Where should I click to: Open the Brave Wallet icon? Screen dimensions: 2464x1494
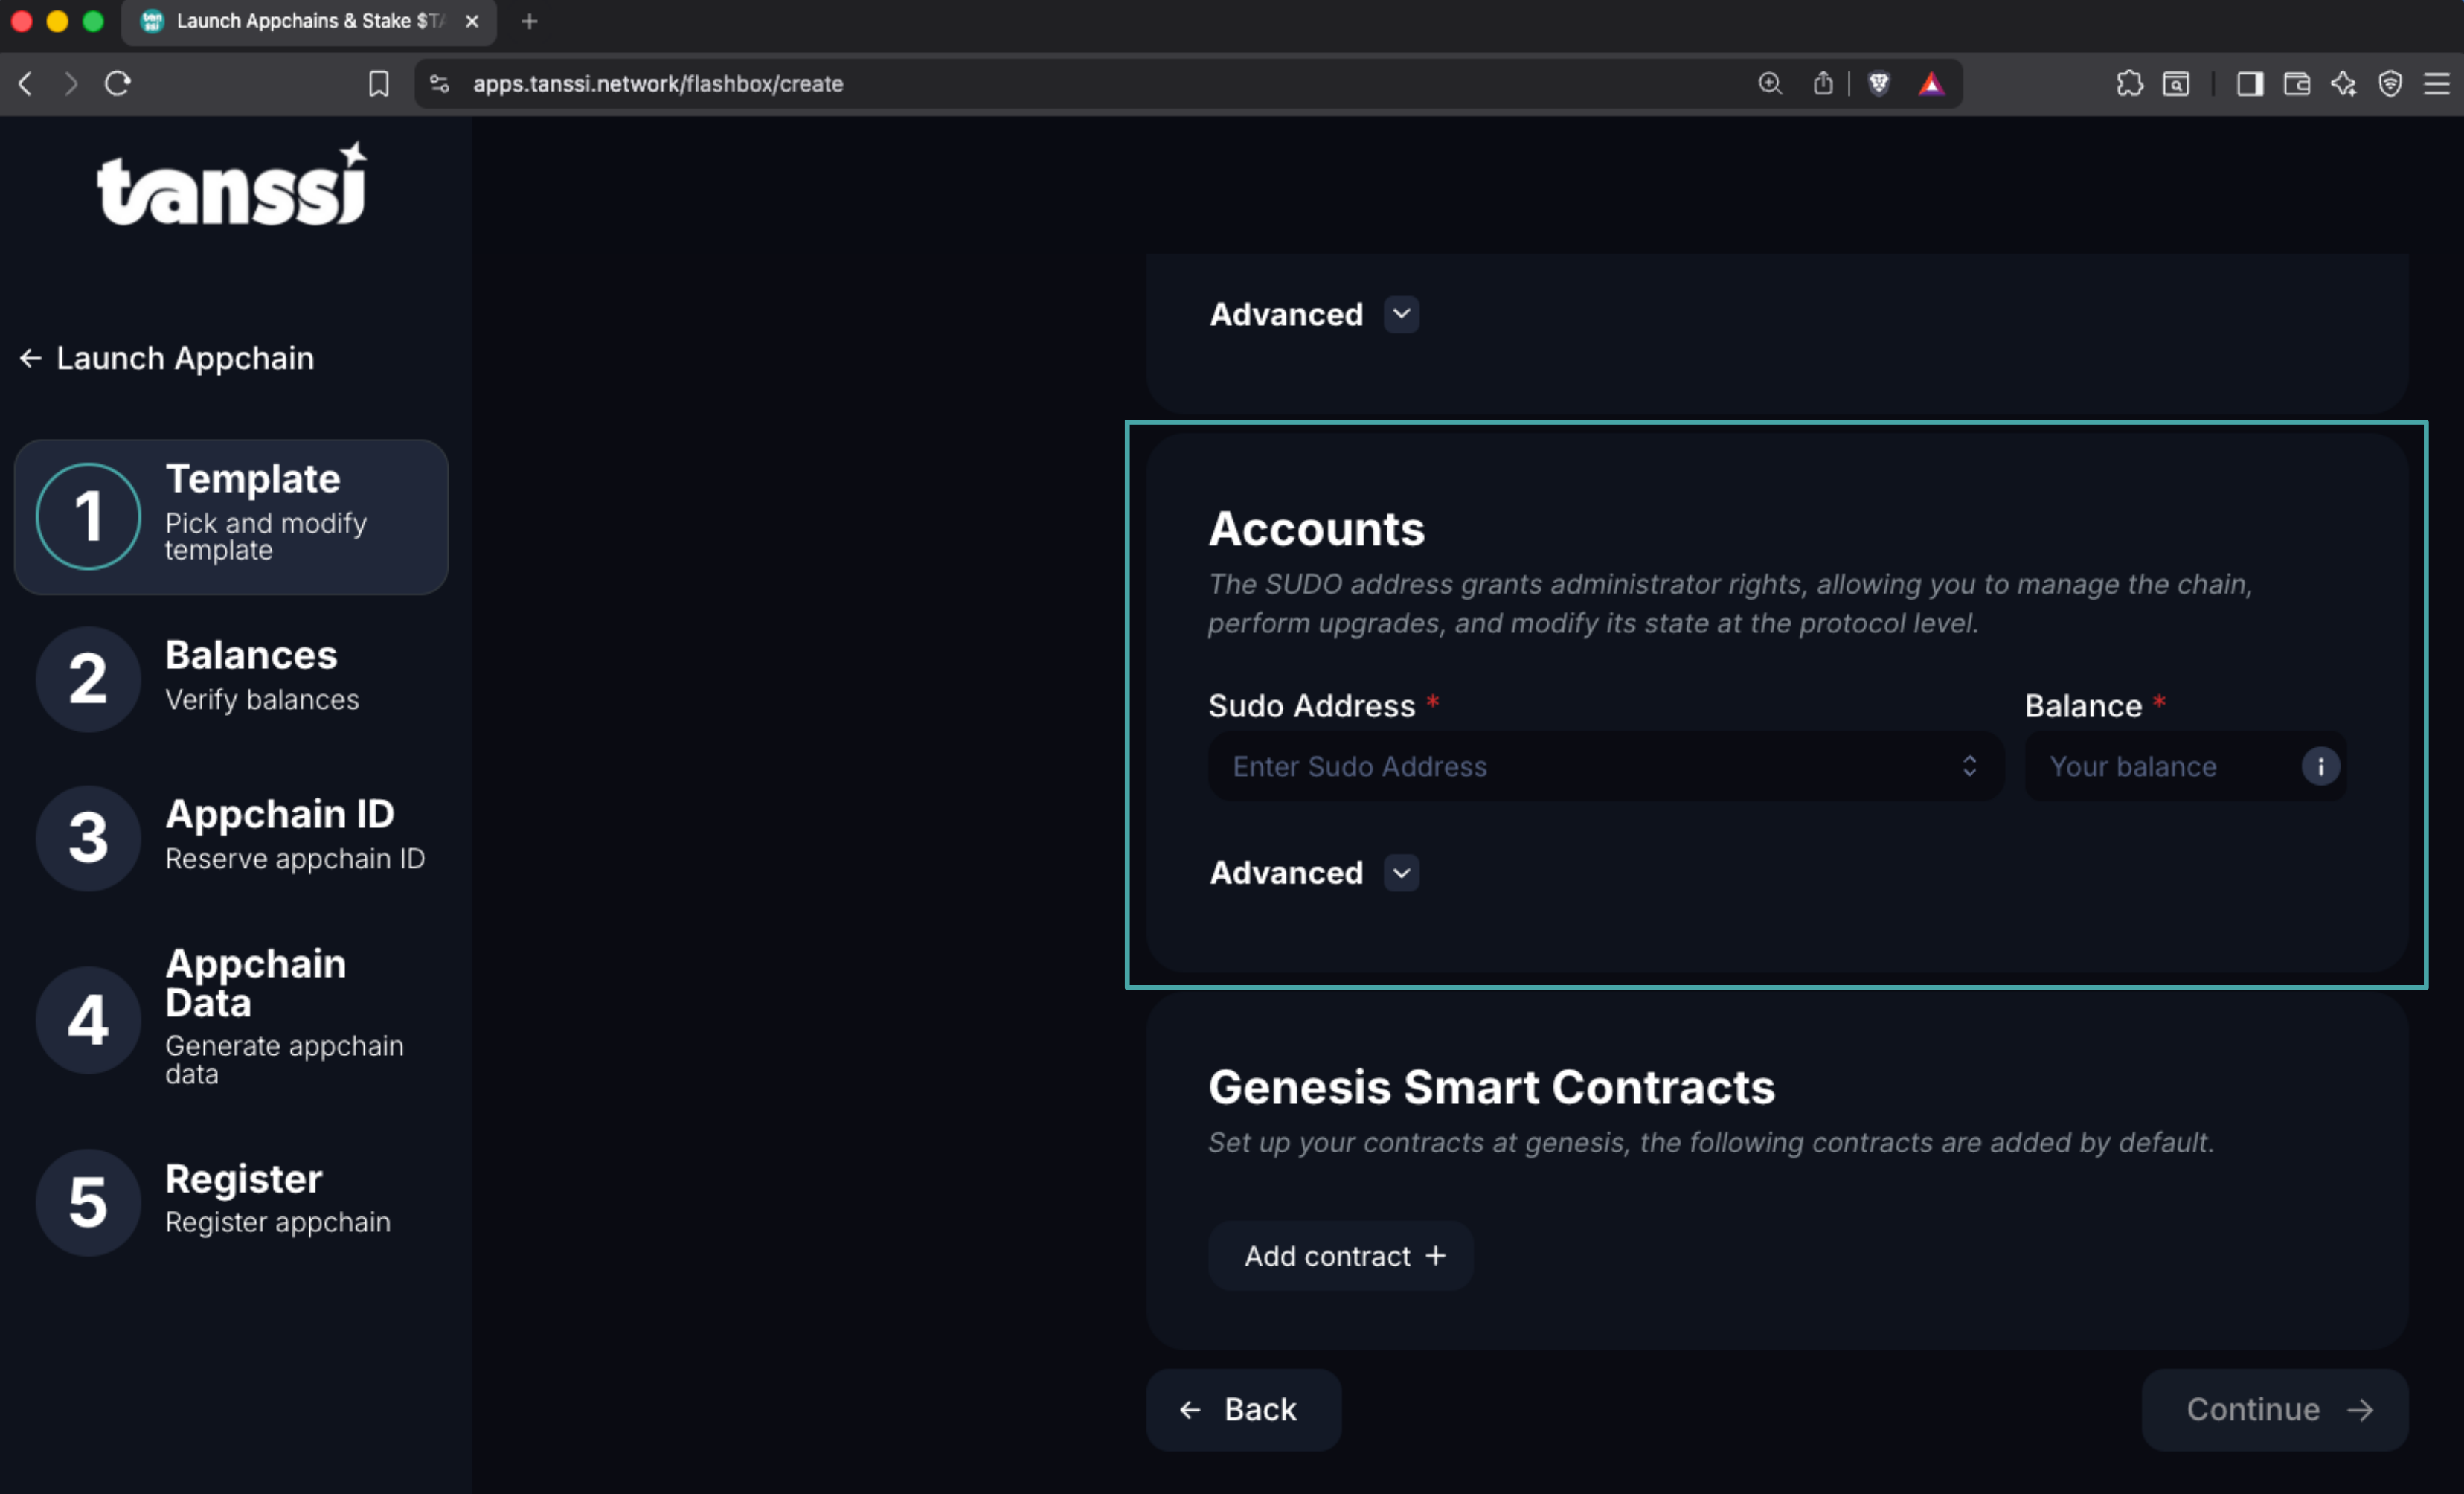tap(2297, 84)
